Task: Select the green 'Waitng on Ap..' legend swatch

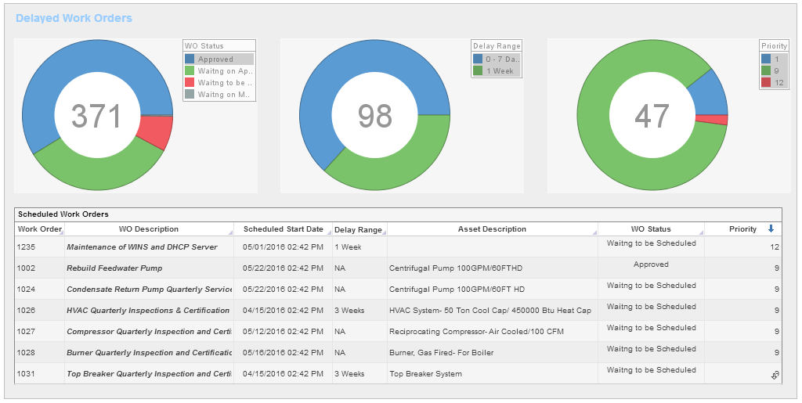Action: pyautogui.click(x=190, y=71)
